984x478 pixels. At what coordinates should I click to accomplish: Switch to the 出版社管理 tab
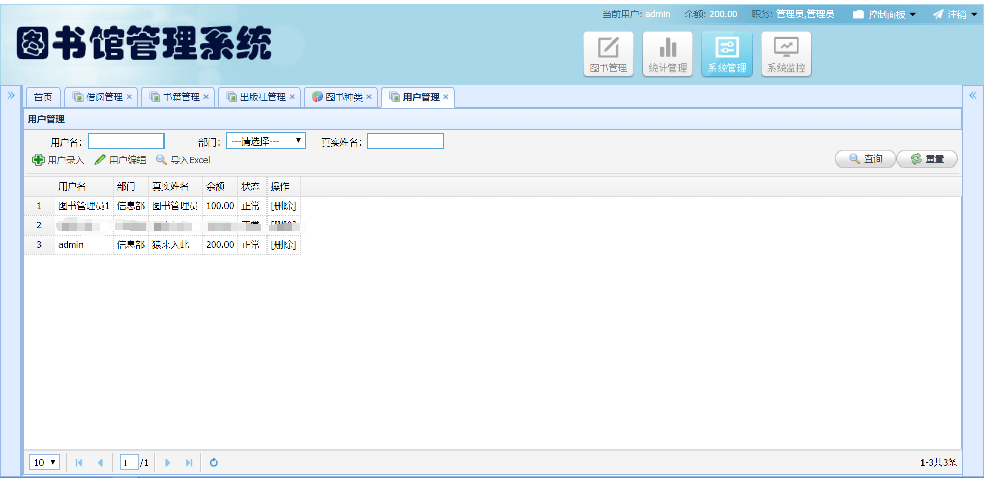tap(259, 96)
